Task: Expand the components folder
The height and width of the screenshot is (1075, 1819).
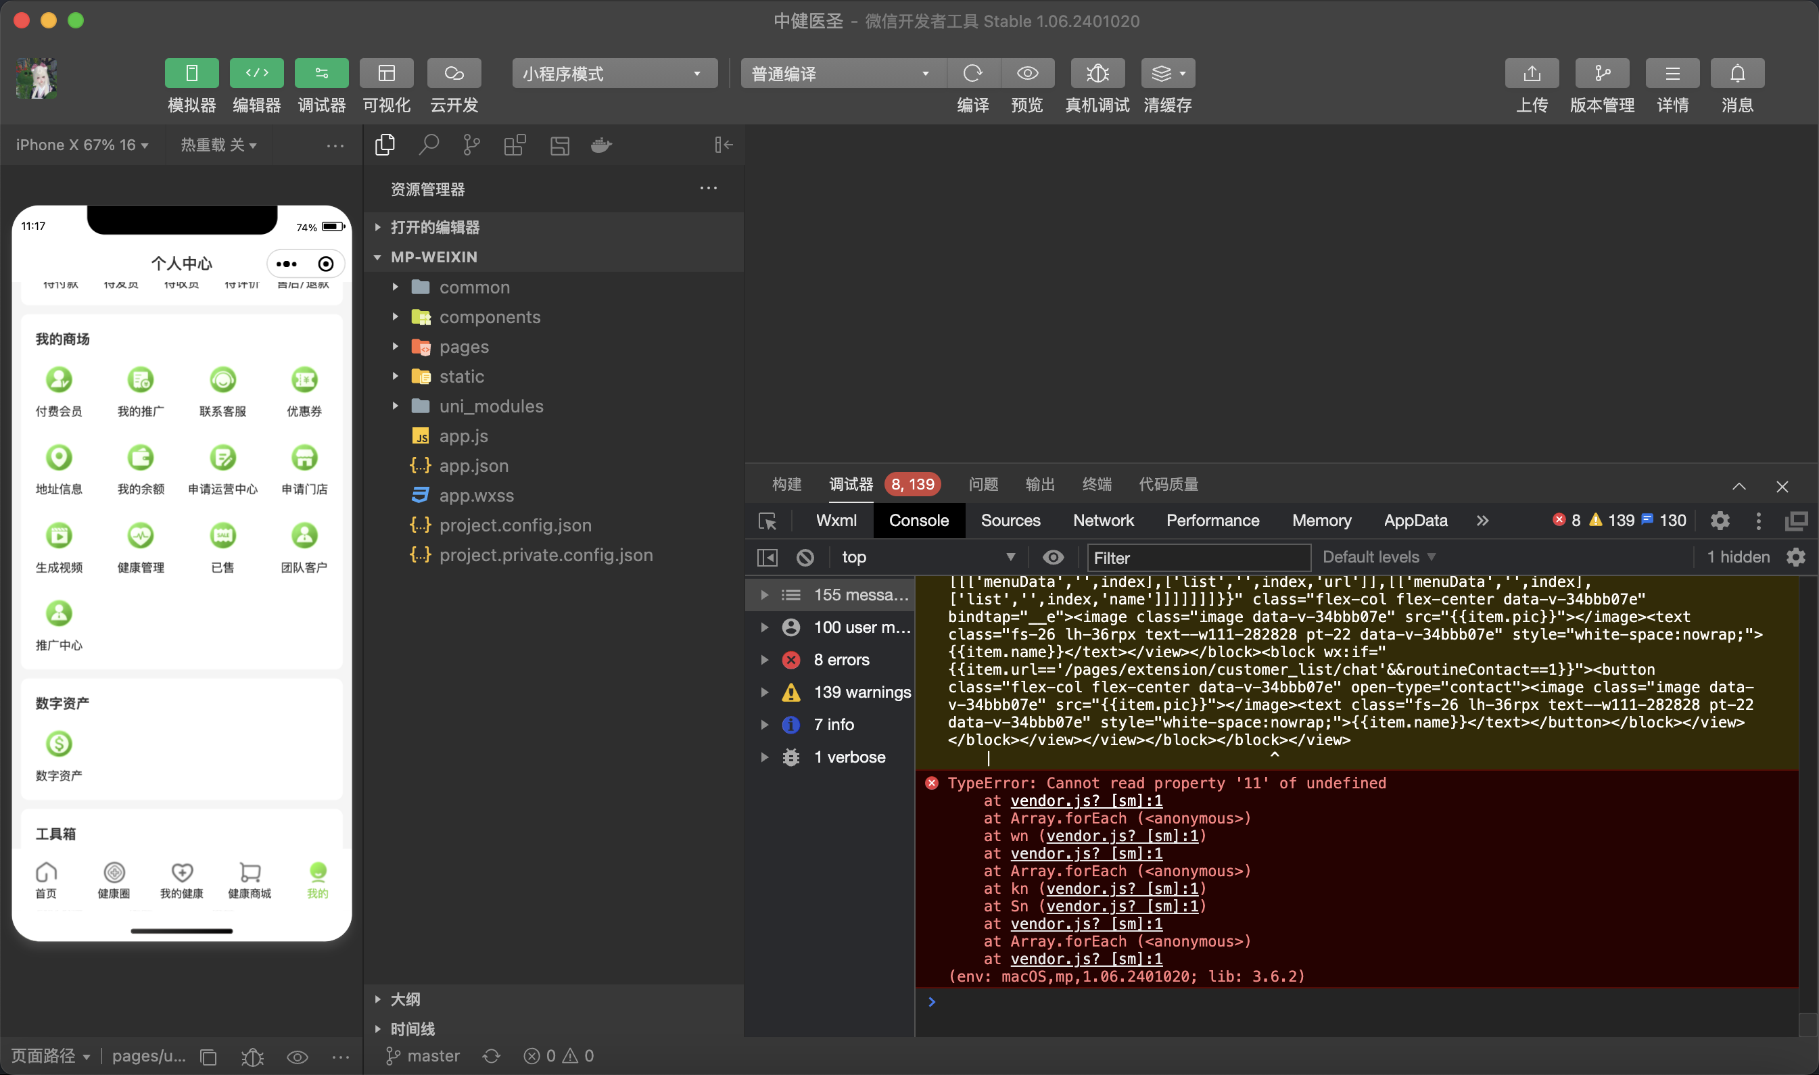Action: (x=554, y=317)
